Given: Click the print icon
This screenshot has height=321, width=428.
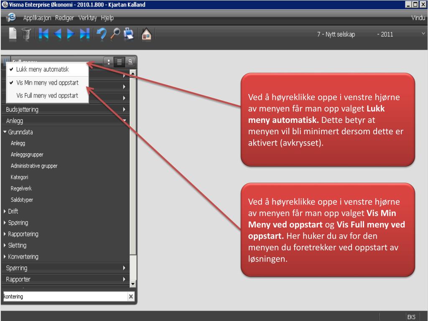Looking at the screenshot, I should tap(129, 34).
